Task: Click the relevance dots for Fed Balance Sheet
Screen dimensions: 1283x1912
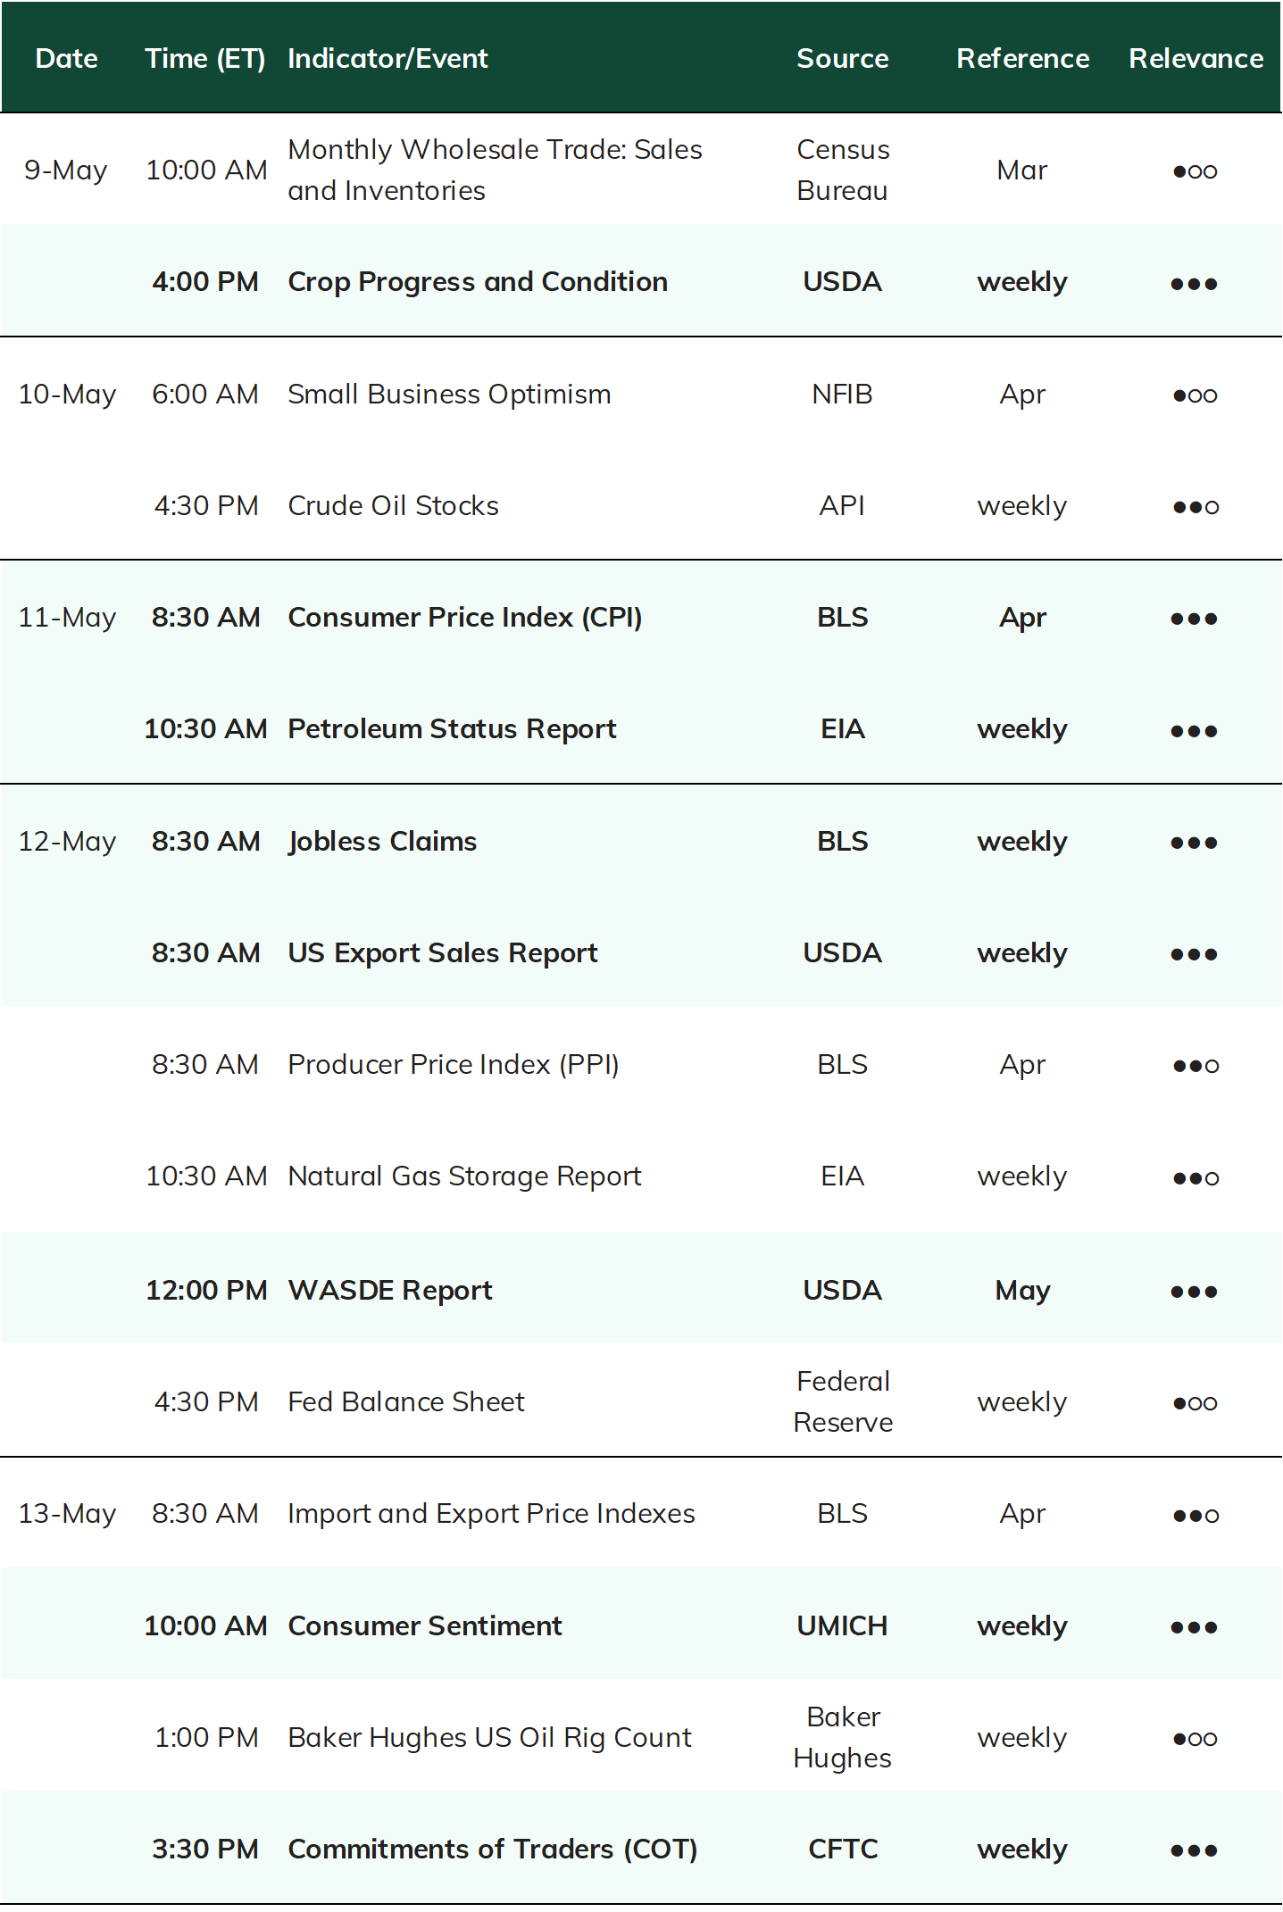Action: point(1195,1403)
